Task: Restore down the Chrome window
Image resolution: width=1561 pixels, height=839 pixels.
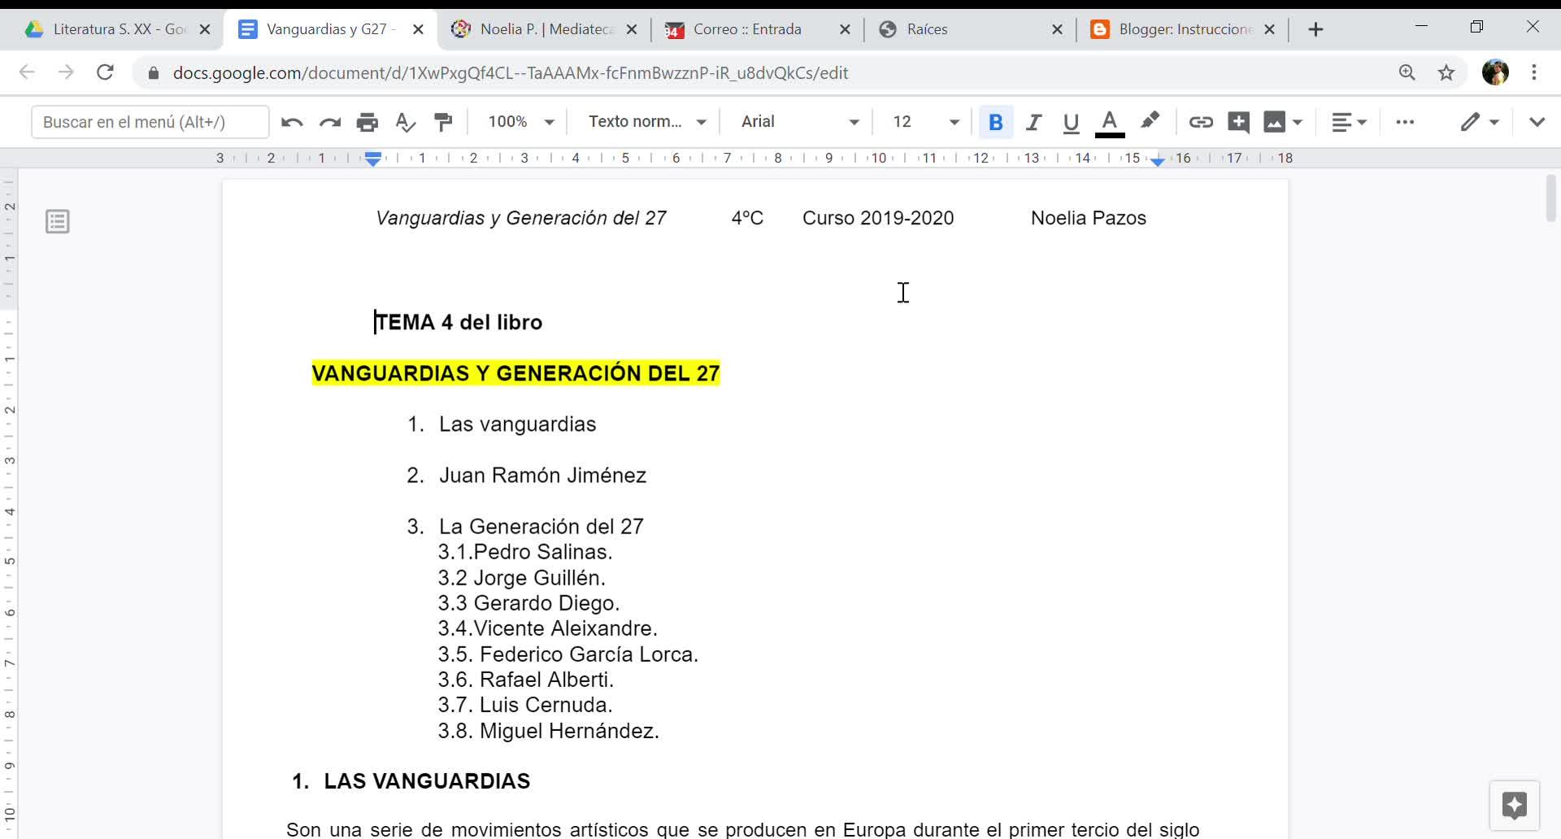Action: pos(1476,27)
